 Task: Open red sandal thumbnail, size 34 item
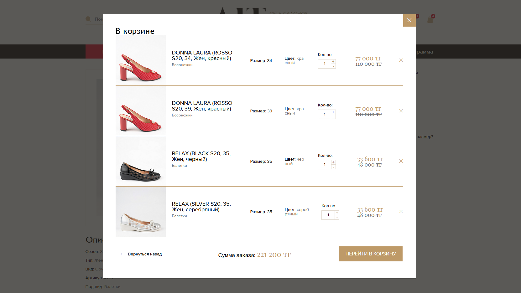(141, 60)
